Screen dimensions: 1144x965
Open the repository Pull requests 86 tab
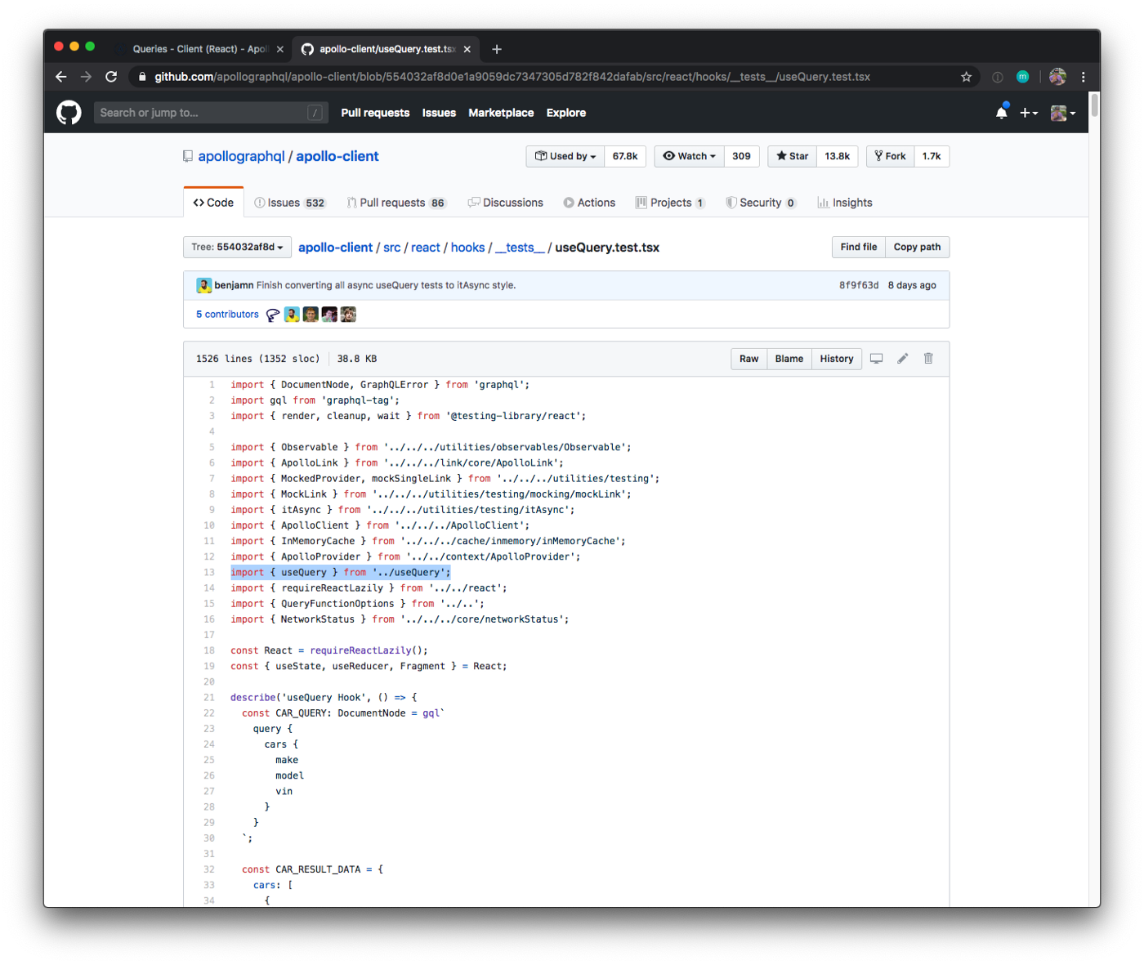click(x=396, y=203)
